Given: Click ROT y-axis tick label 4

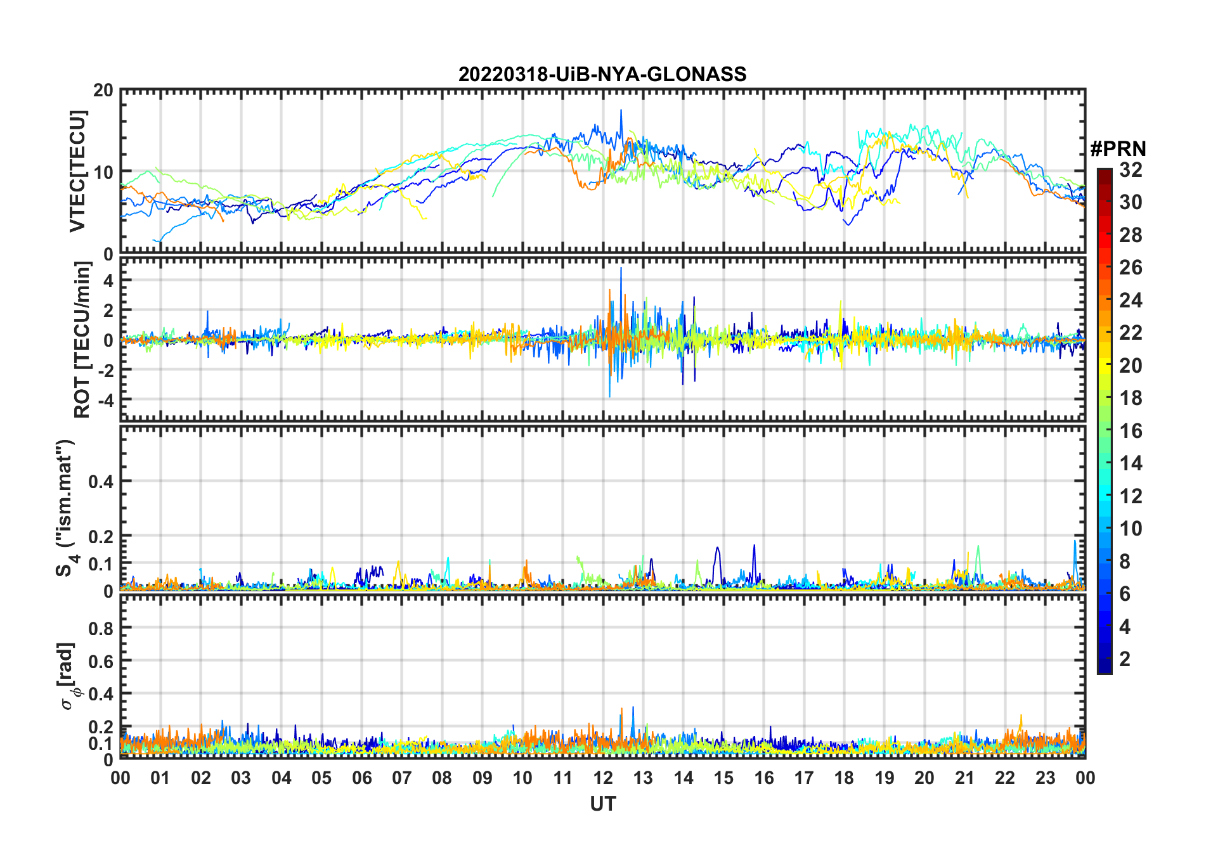Looking at the screenshot, I should point(108,280).
